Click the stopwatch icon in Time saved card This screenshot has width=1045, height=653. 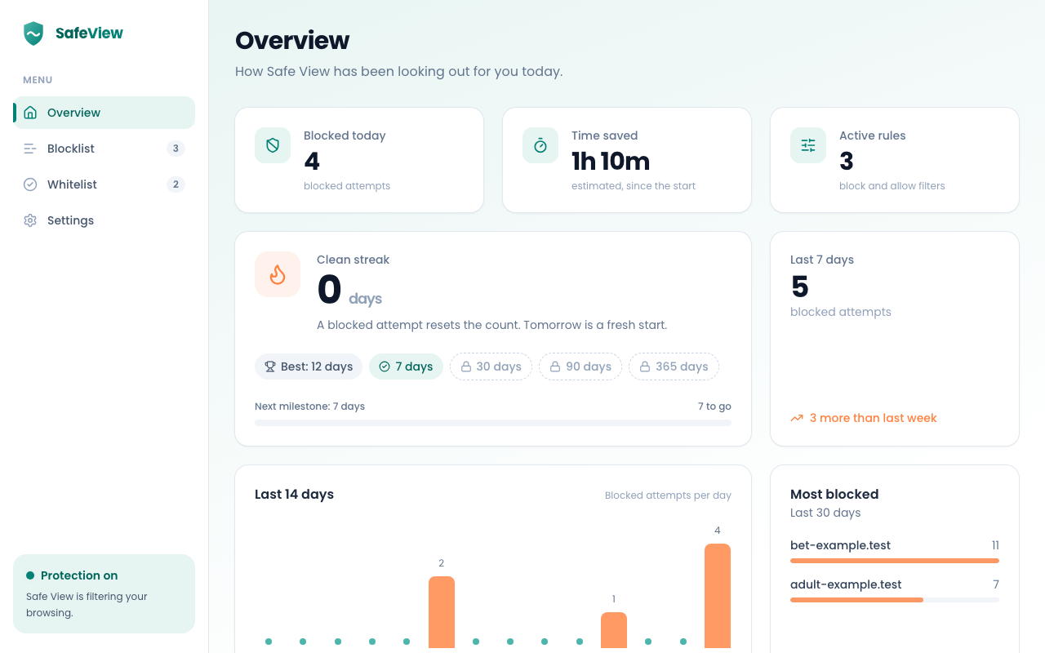pos(540,145)
